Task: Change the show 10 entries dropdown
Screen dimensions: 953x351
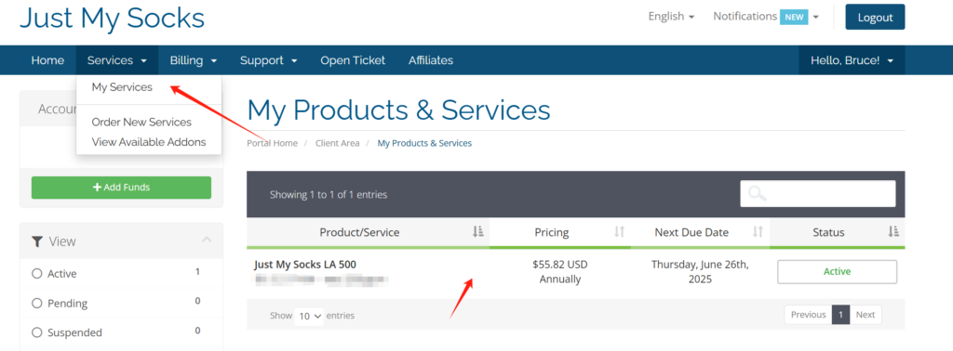Action: click(309, 316)
